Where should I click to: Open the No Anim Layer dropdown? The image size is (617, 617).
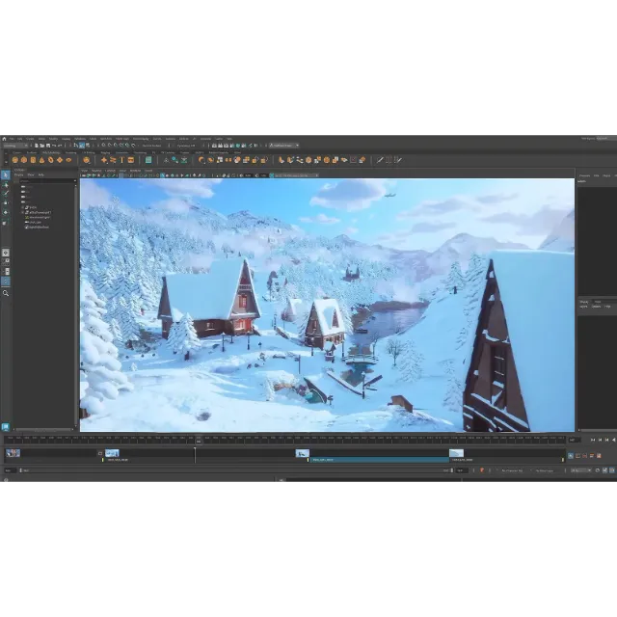pos(545,470)
